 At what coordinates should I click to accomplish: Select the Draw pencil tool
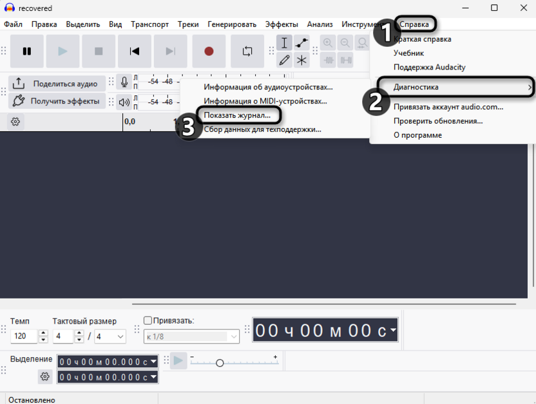(x=284, y=60)
